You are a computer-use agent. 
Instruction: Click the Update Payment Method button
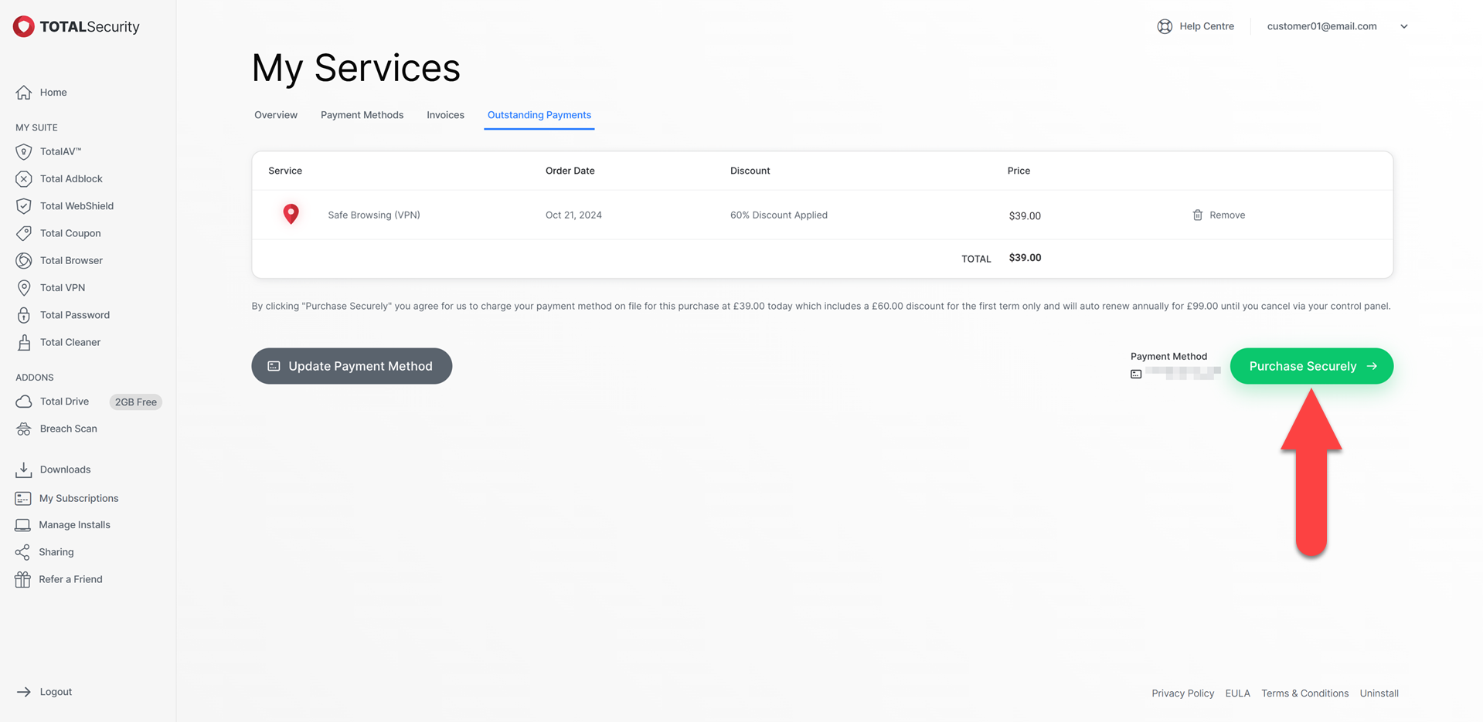pyautogui.click(x=352, y=366)
